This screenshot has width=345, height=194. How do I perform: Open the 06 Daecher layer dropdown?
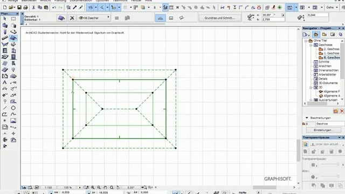point(108,17)
